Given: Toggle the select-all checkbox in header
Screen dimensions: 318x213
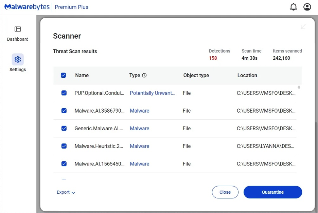Looking at the screenshot, I should coord(63,75).
